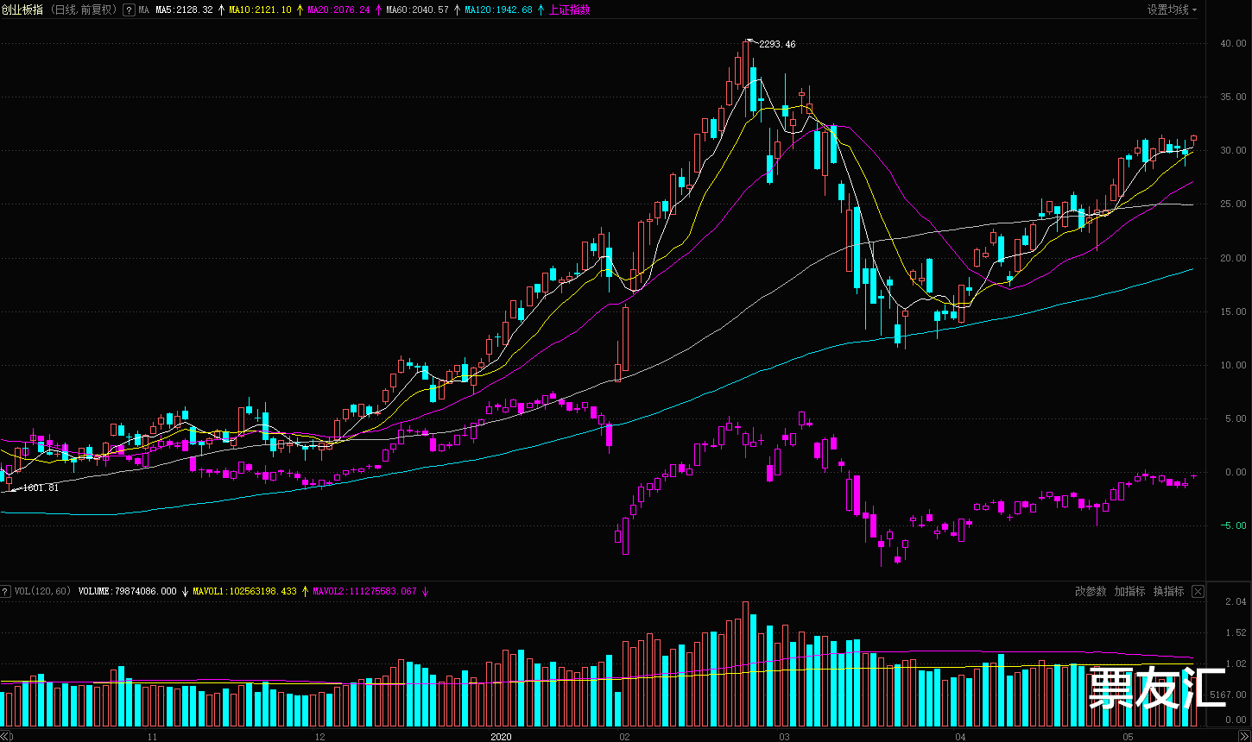This screenshot has height=742, width=1252.
Task: Click the yellow MAVOL1 volume label
Action: [244, 592]
